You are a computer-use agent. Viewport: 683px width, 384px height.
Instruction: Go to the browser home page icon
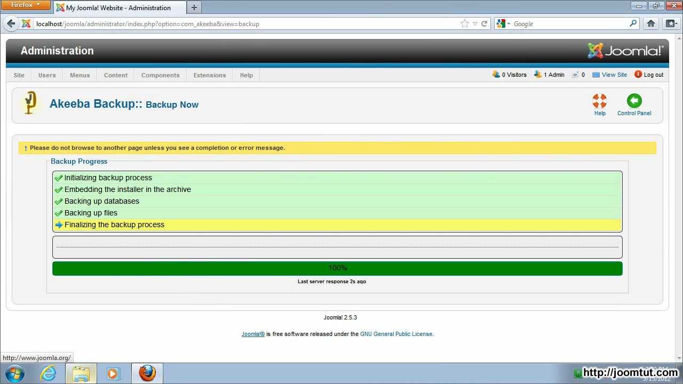pos(651,23)
